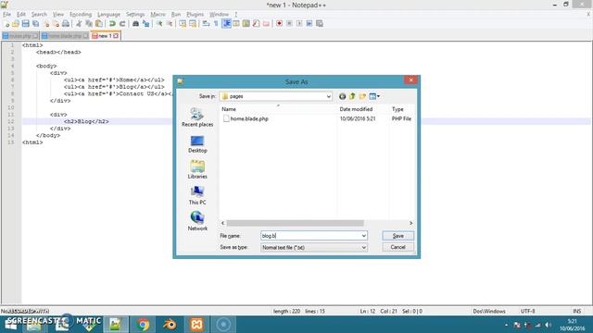Open Blender from the taskbar
Image resolution: width=593 pixels, height=333 pixels.
click(x=170, y=325)
